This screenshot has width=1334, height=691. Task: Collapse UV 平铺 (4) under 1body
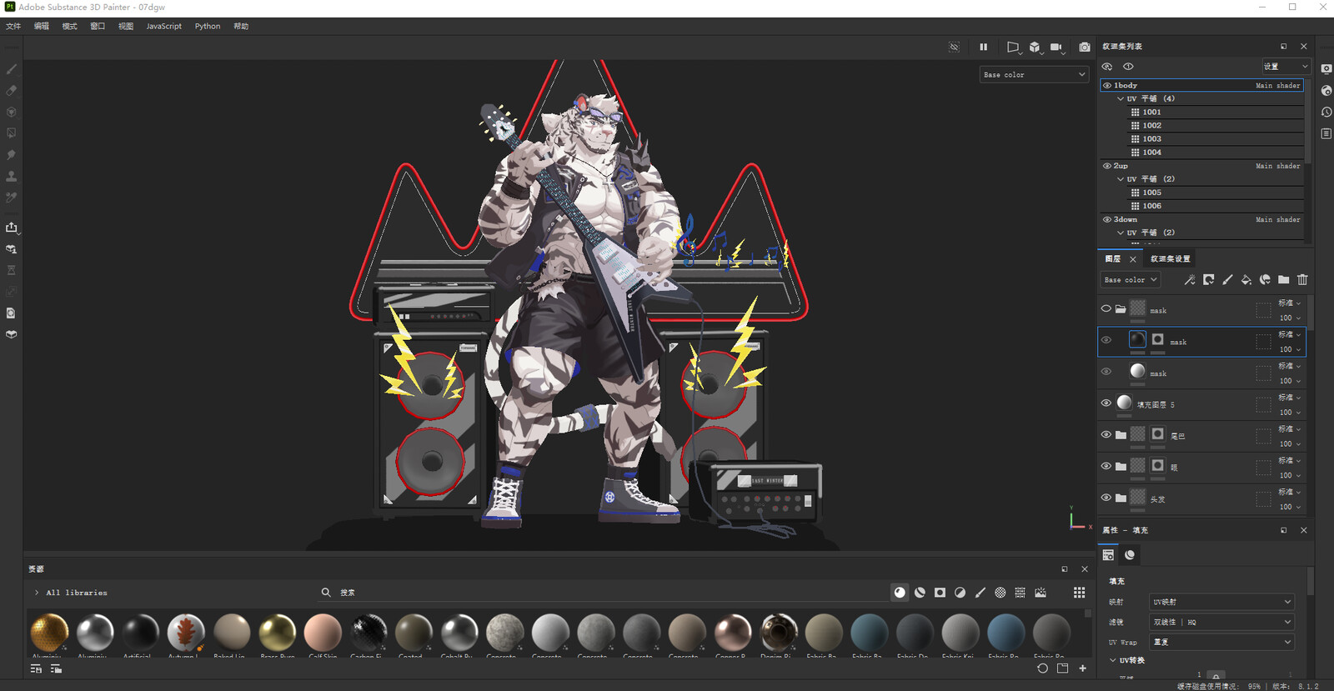pyautogui.click(x=1121, y=98)
